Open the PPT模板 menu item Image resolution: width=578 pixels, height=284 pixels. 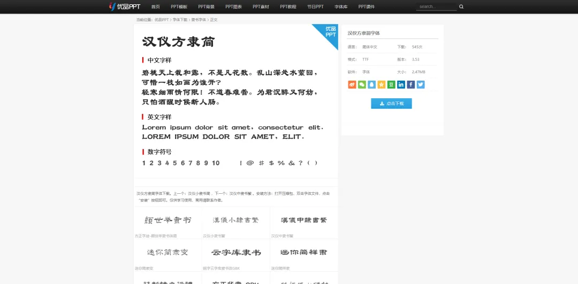[179, 6]
